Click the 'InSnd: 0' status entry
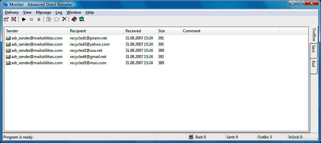 point(296,137)
